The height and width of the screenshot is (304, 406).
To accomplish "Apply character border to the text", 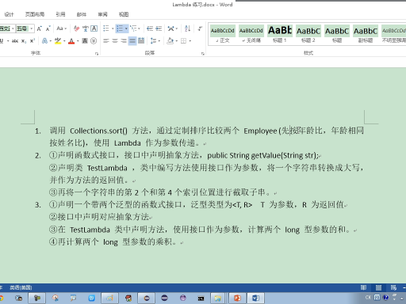I will click(x=94, y=28).
